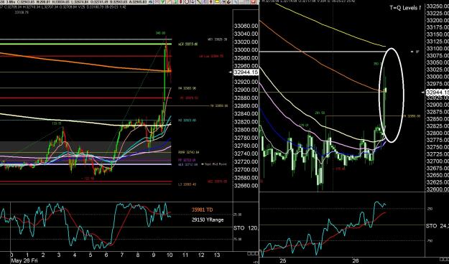Click the yellow rectangle toolbar icon
449x264 pixels.
pyautogui.click(x=217, y=1)
